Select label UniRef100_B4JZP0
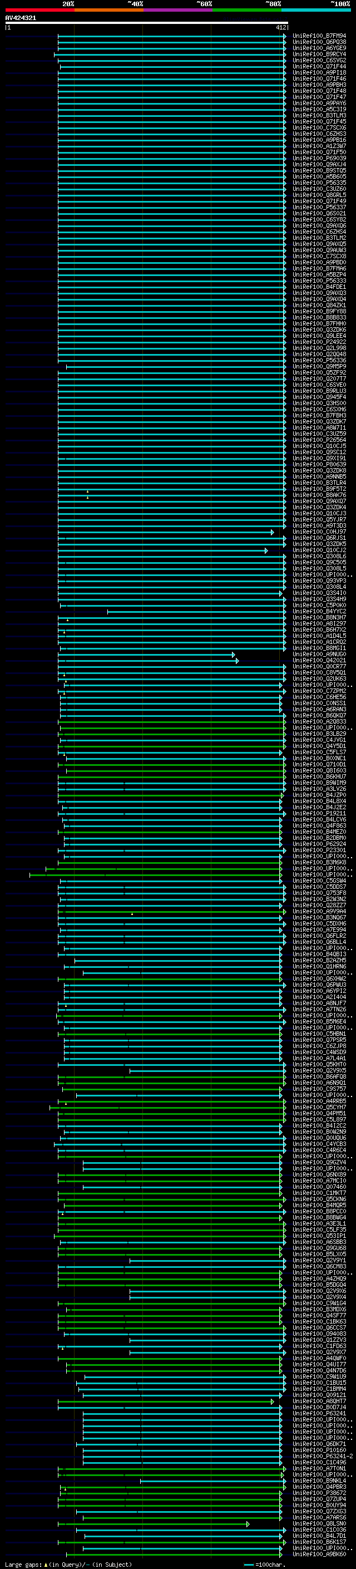The width and height of the screenshot is (356, 1569). [x=319, y=795]
